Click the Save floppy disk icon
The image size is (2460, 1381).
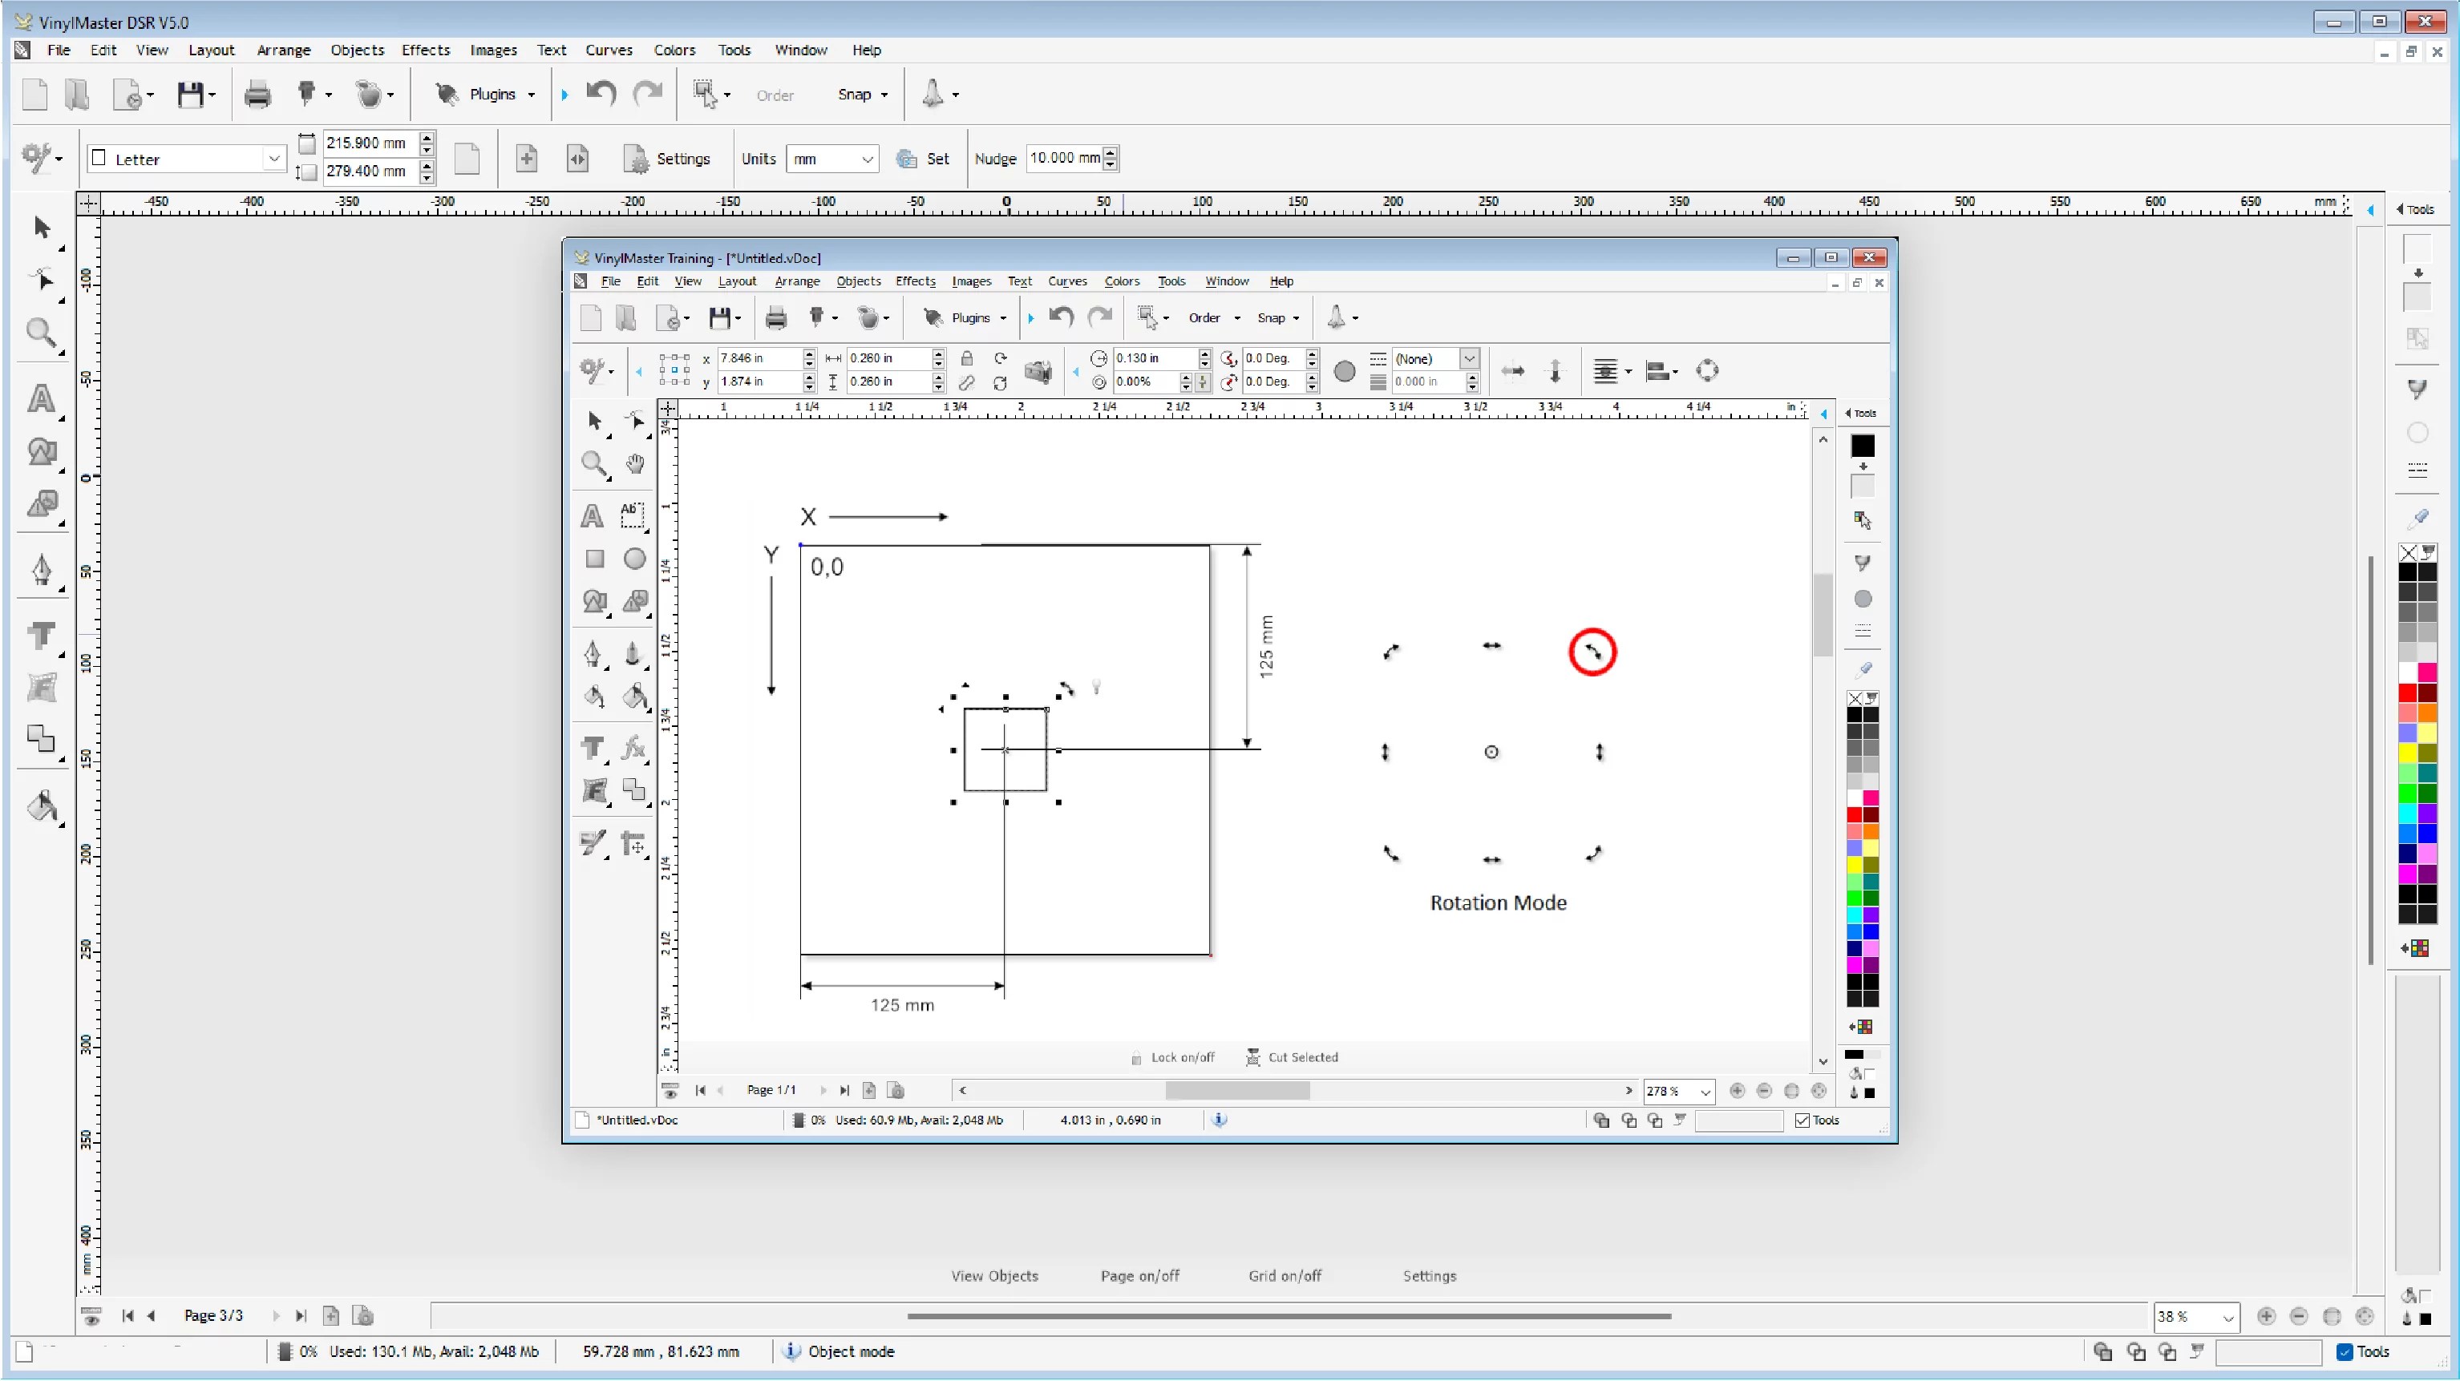click(x=190, y=95)
